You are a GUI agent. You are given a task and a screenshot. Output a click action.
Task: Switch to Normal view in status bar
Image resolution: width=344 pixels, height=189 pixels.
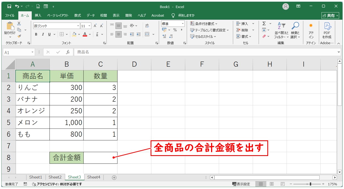[261, 184]
